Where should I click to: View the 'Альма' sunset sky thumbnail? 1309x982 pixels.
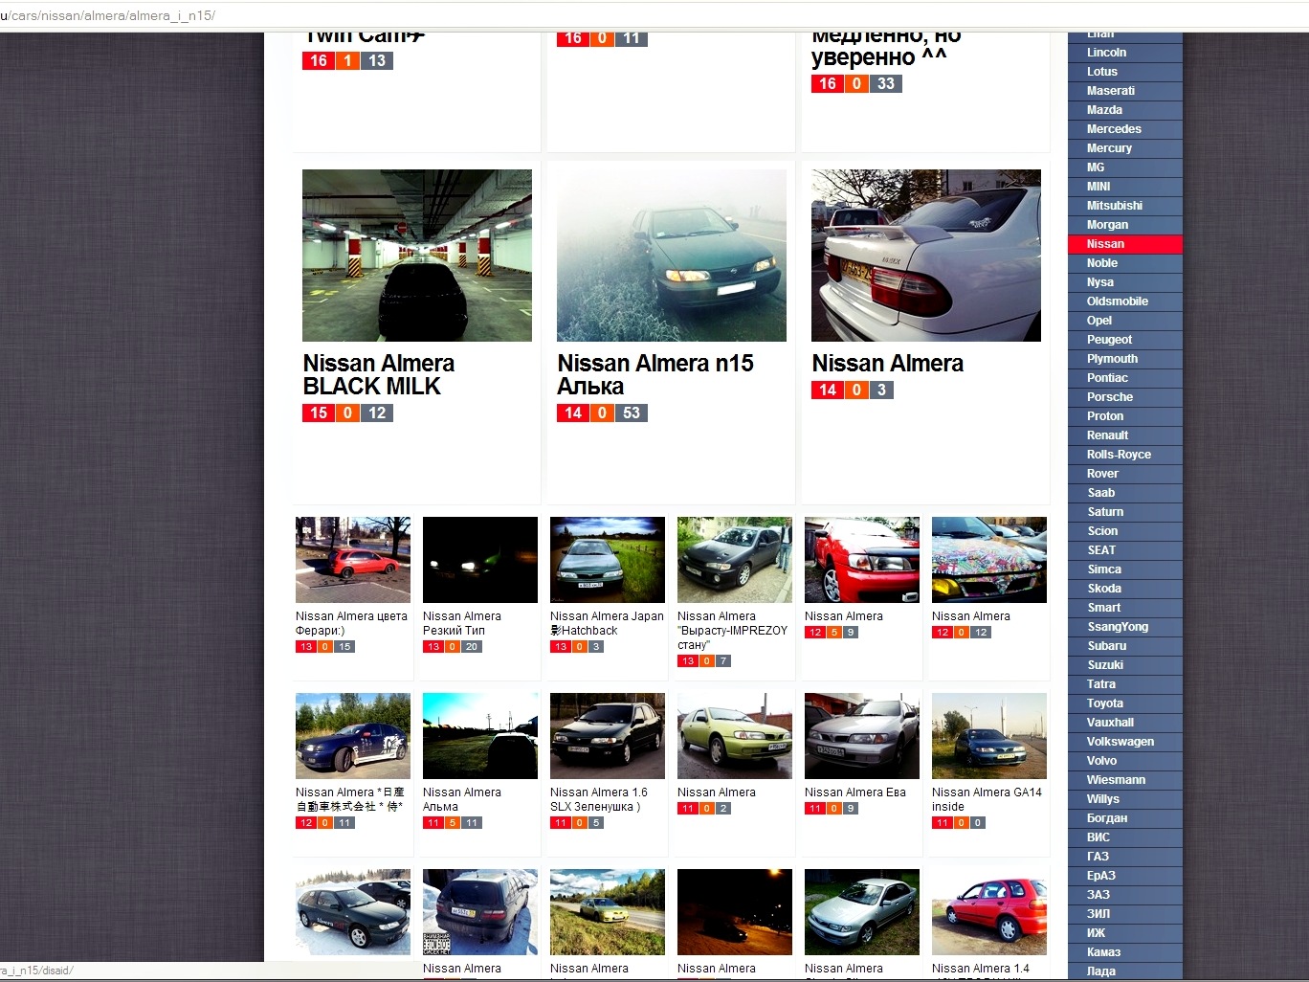480,736
